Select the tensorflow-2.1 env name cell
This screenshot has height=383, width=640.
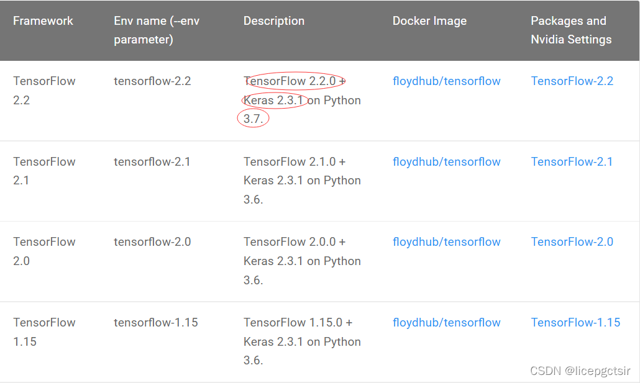click(x=152, y=161)
